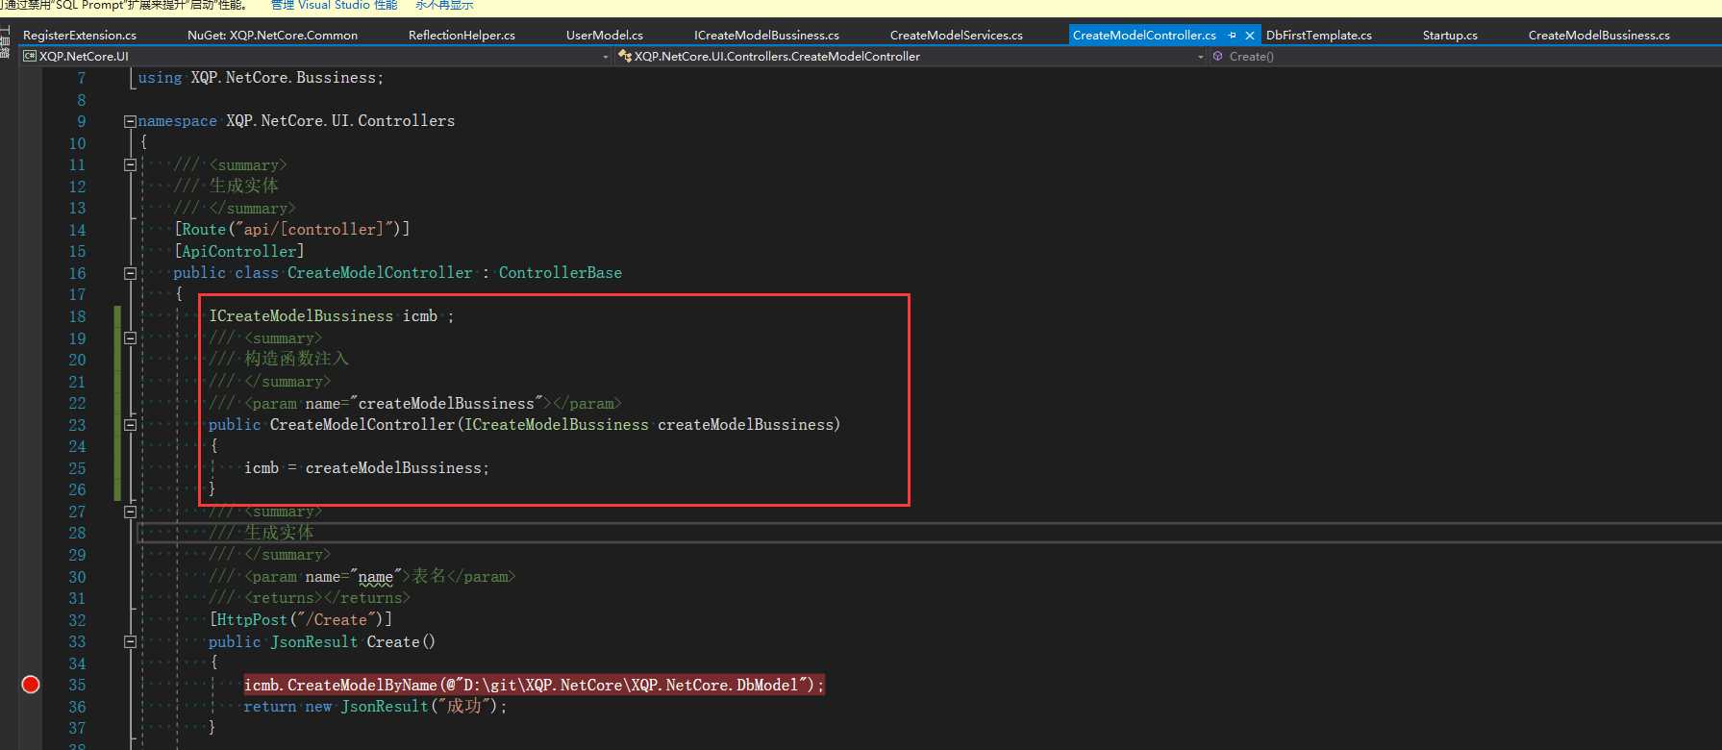This screenshot has width=1722, height=750.
Task: Click ControllerBase in the class declaration
Action: pos(560,273)
